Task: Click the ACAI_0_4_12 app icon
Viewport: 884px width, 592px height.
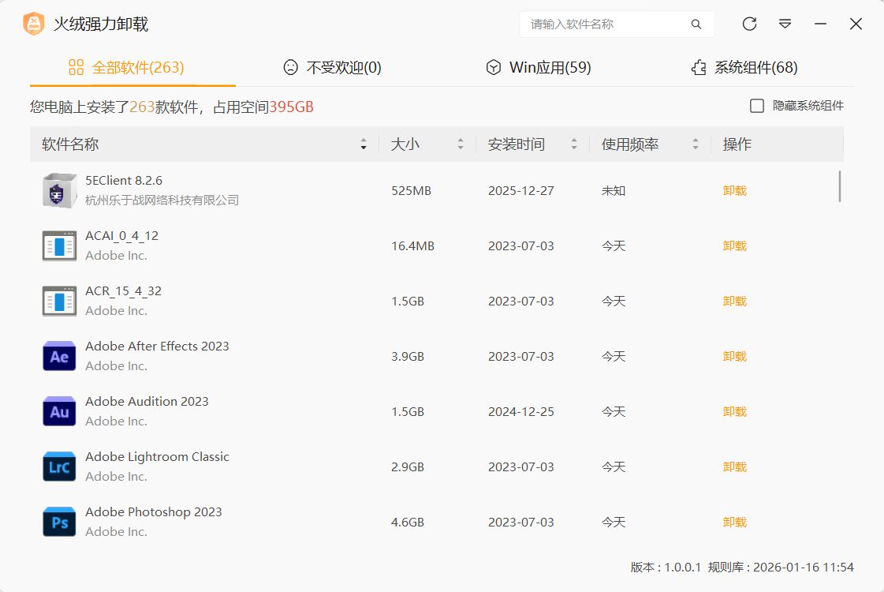Action: pyautogui.click(x=59, y=245)
